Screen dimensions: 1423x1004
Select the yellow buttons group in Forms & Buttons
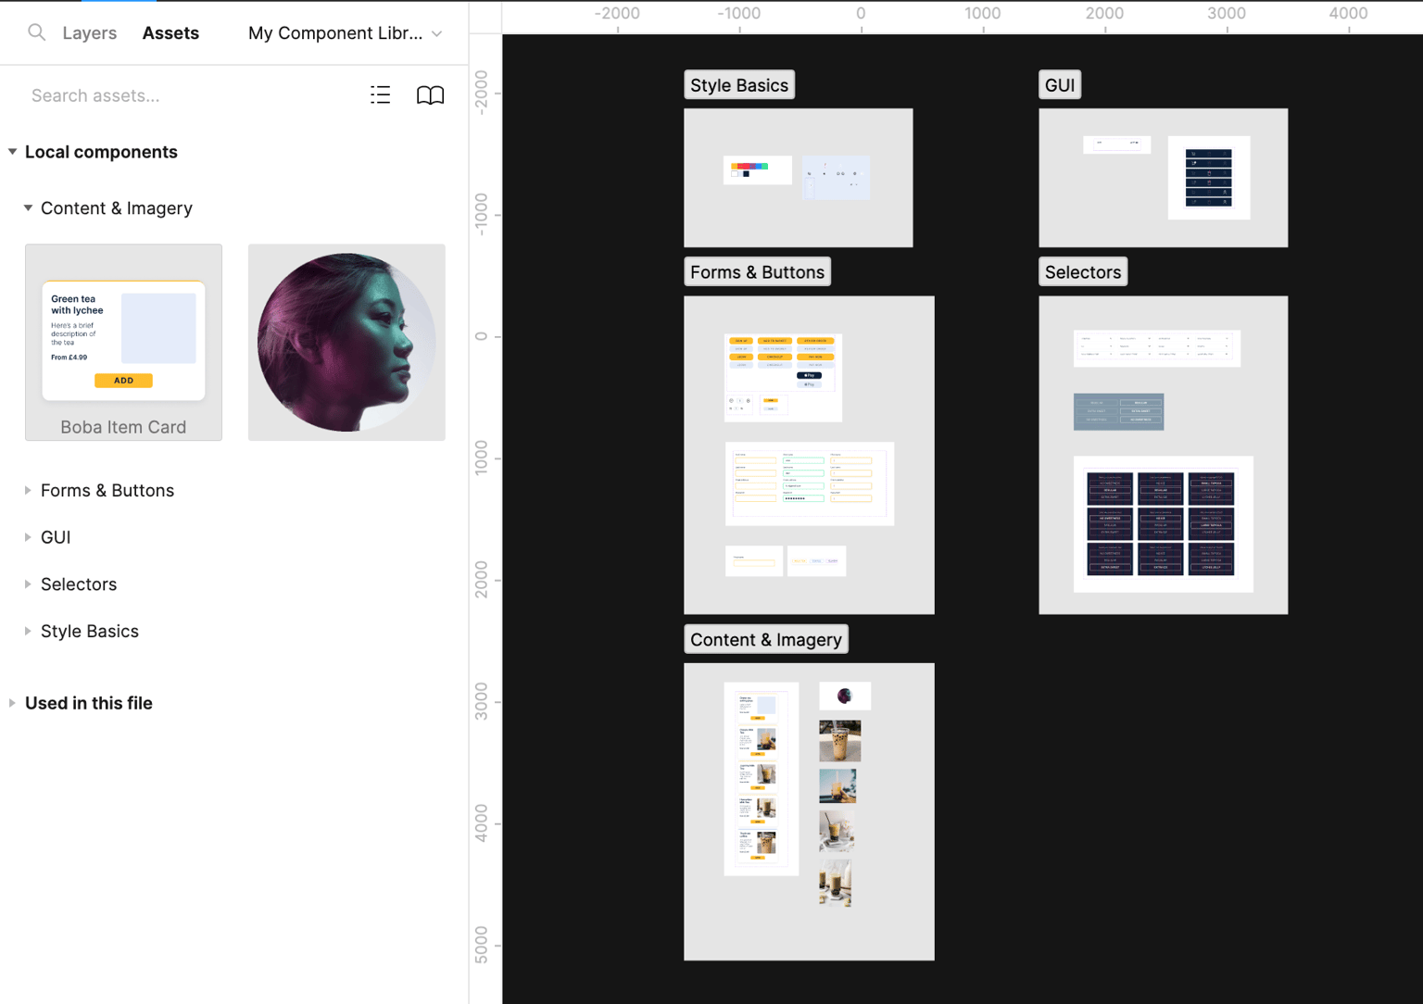(783, 378)
